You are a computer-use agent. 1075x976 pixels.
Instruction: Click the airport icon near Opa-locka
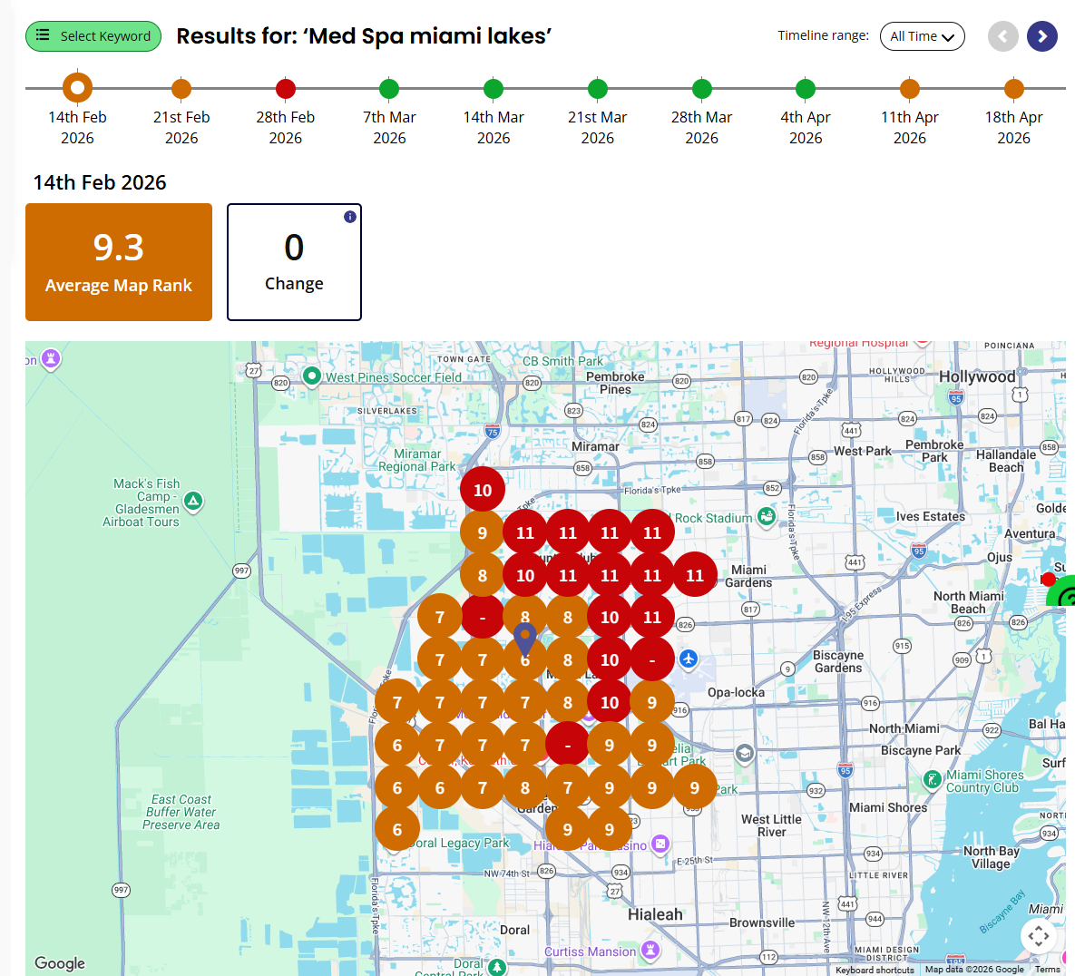point(689,659)
